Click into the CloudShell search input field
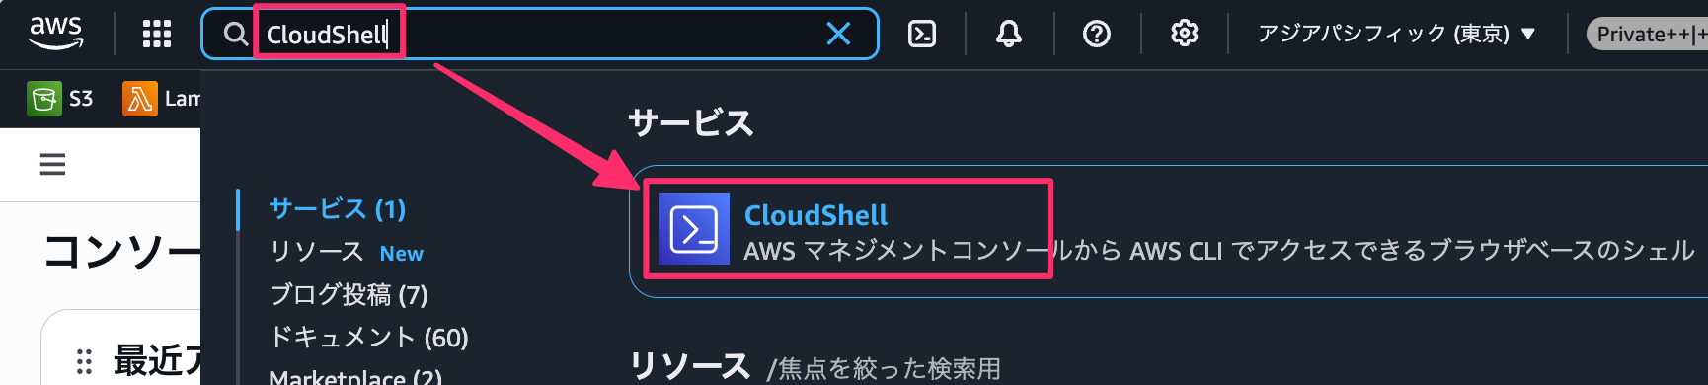Viewport: 1708px width, 385px height. point(538,34)
